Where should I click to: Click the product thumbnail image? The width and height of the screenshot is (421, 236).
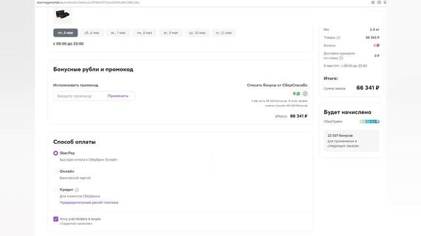62,14
